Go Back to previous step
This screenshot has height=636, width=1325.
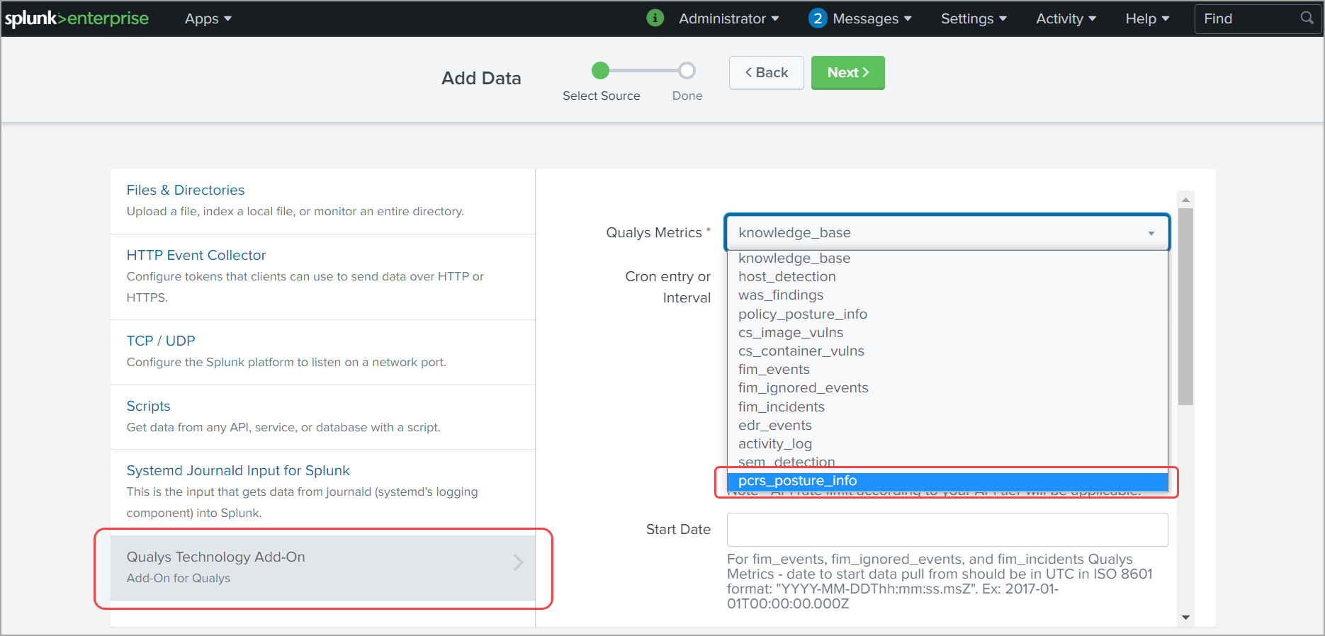(x=766, y=73)
